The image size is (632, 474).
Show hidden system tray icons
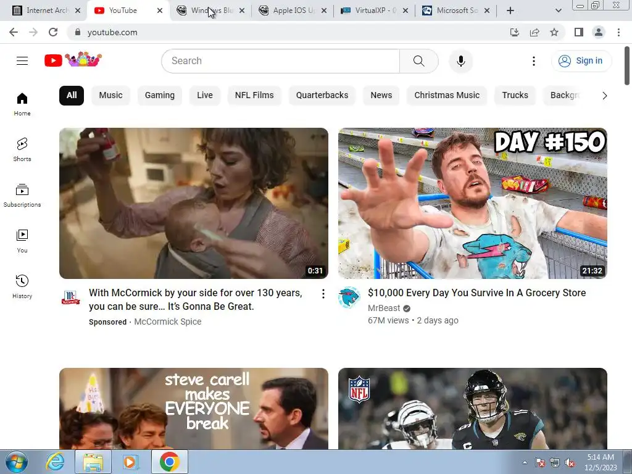pos(525,462)
